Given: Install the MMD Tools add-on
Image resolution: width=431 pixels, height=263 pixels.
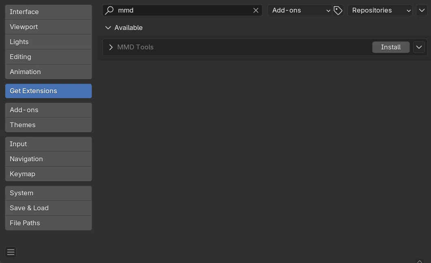Looking at the screenshot, I should [x=391, y=47].
